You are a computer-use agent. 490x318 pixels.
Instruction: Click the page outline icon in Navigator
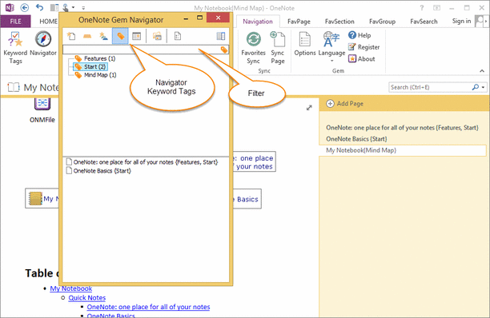pyautogui.click(x=178, y=36)
